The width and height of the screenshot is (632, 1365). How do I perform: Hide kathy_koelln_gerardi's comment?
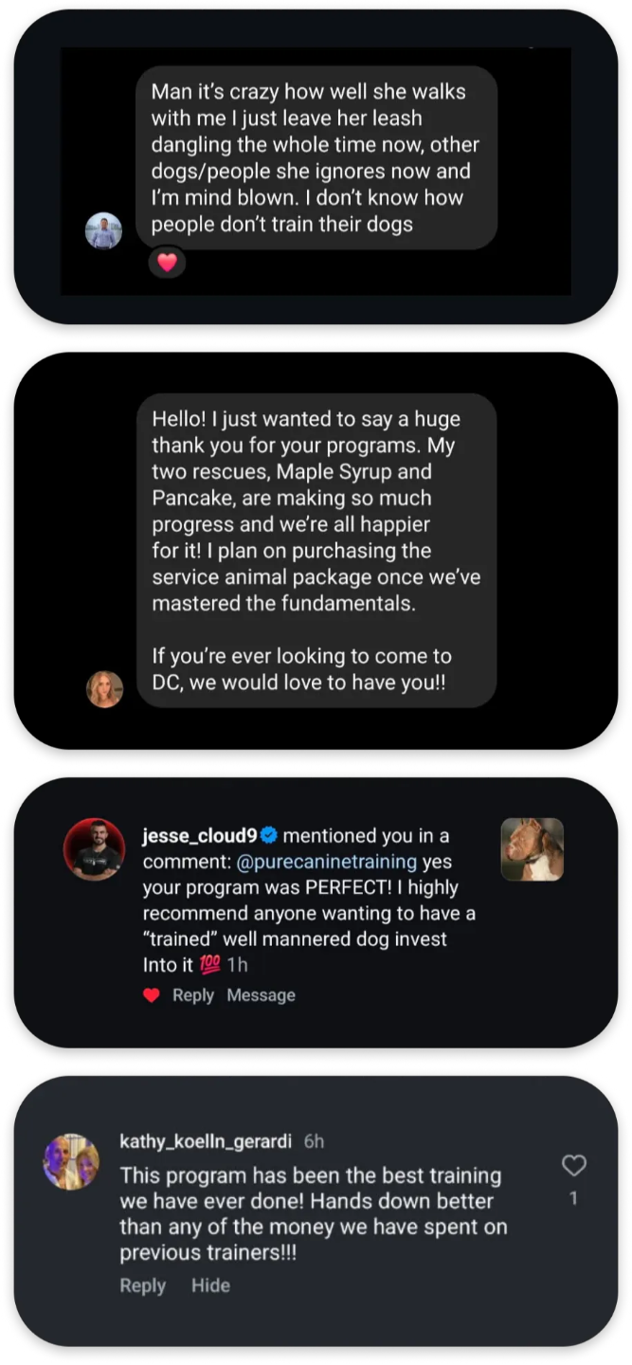[x=210, y=1285]
